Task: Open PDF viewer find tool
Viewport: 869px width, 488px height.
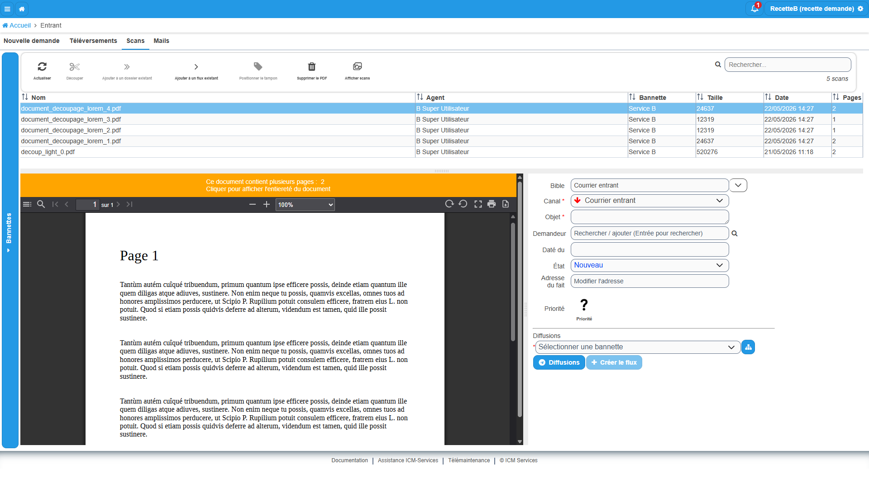Action: (x=41, y=204)
